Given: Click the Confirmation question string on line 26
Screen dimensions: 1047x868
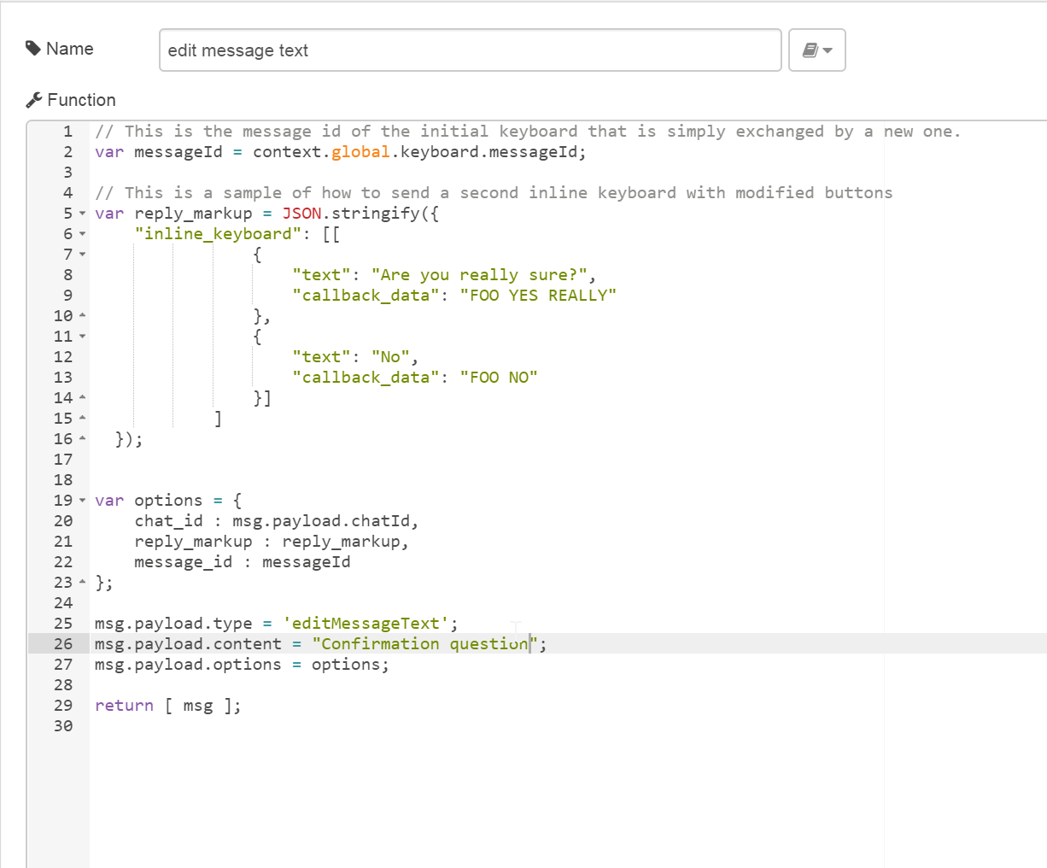Looking at the screenshot, I should point(418,643).
